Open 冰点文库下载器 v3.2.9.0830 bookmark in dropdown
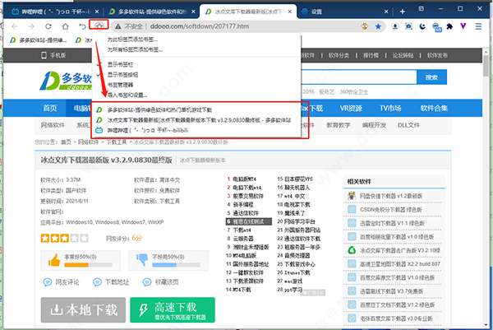 [x=199, y=120]
